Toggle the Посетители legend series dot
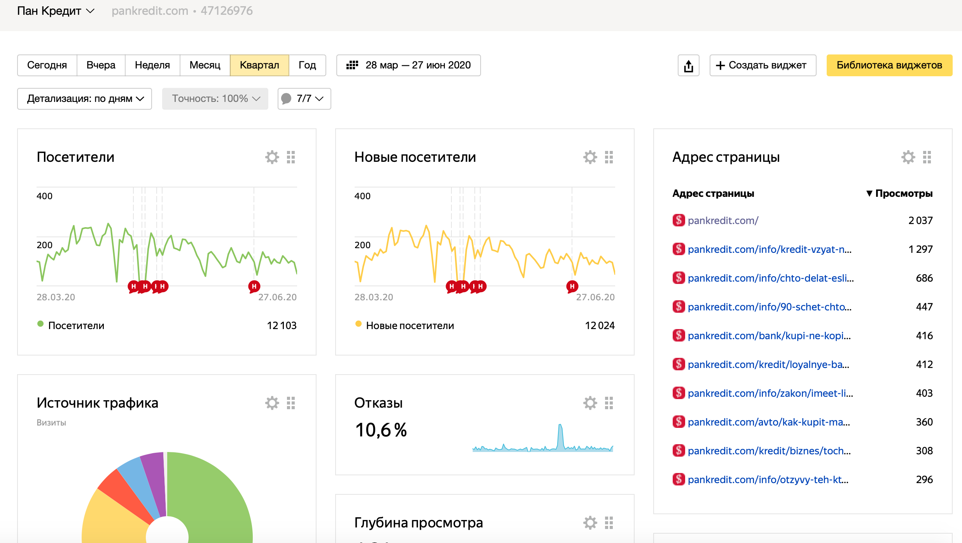Screen dimensions: 962x543 click(40, 324)
